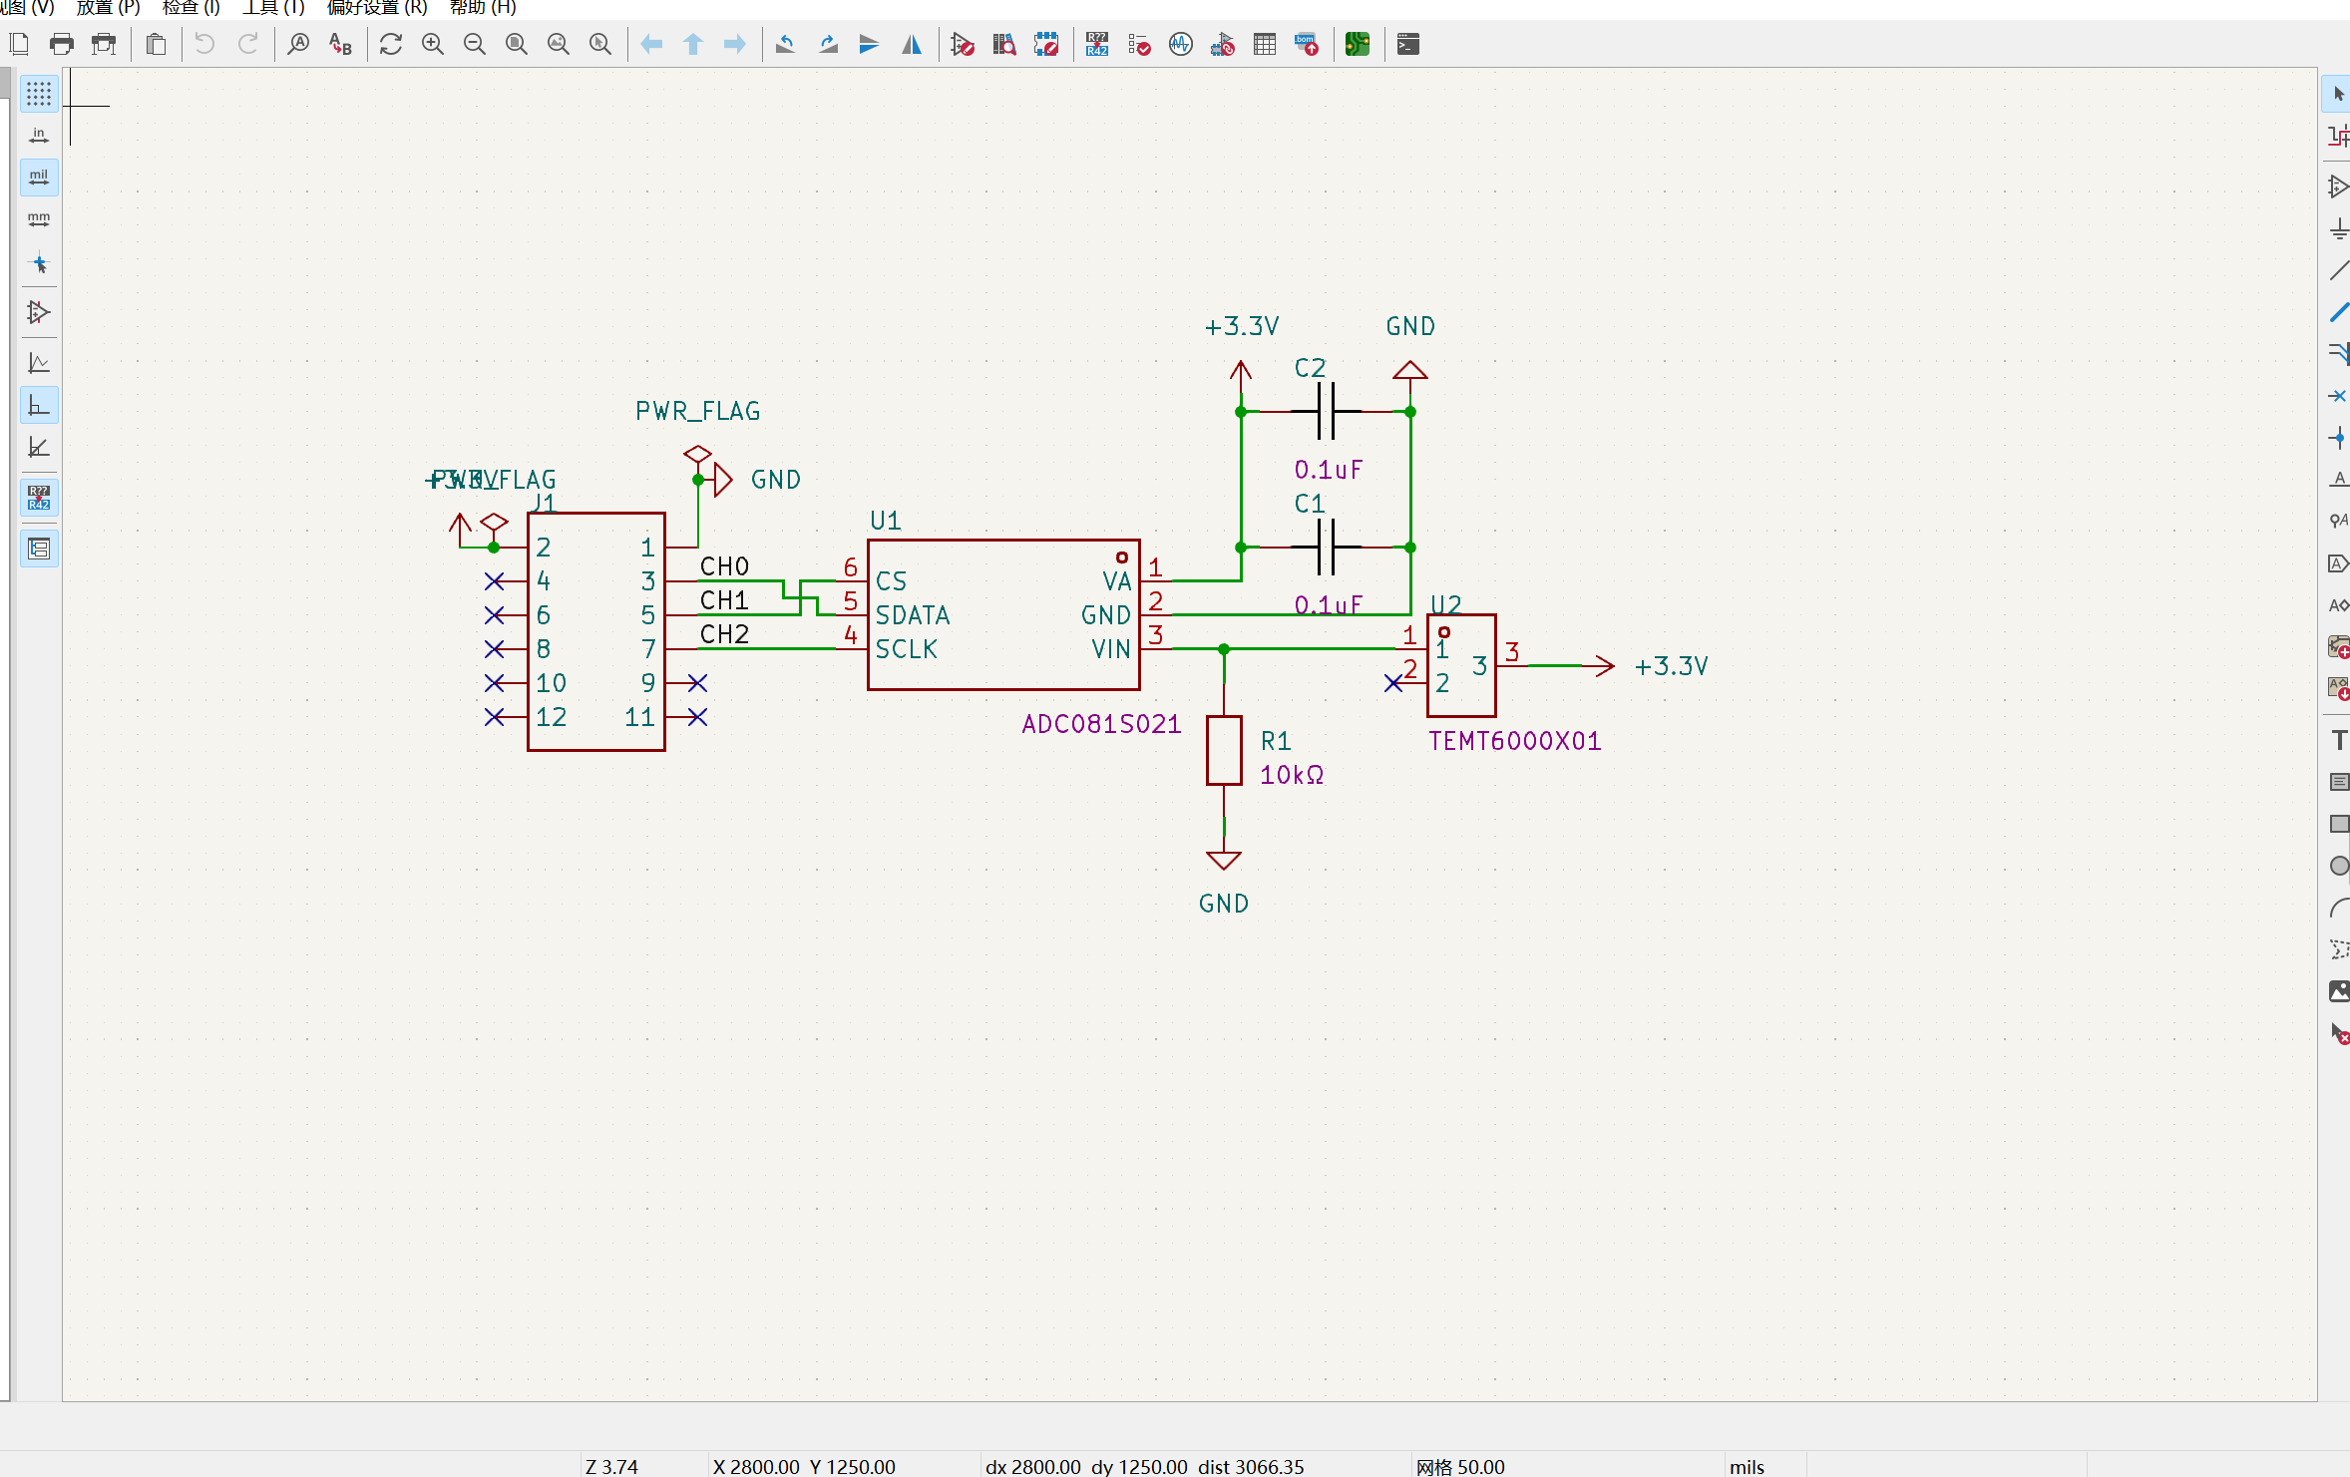This screenshot has width=2350, height=1477.
Task: Choose the Add Symbol op-amp tool
Action: pyautogui.click(x=2338, y=186)
